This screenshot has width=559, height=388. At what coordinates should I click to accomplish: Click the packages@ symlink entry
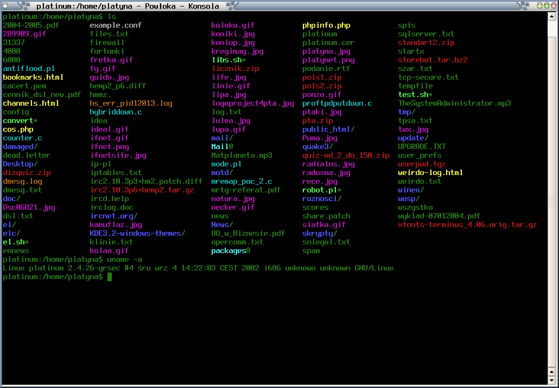231,250
